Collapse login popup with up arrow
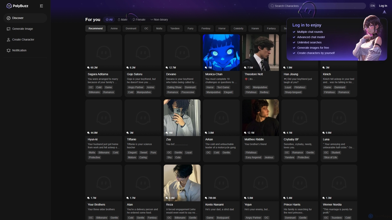This screenshot has height=220, width=392. (384, 12)
